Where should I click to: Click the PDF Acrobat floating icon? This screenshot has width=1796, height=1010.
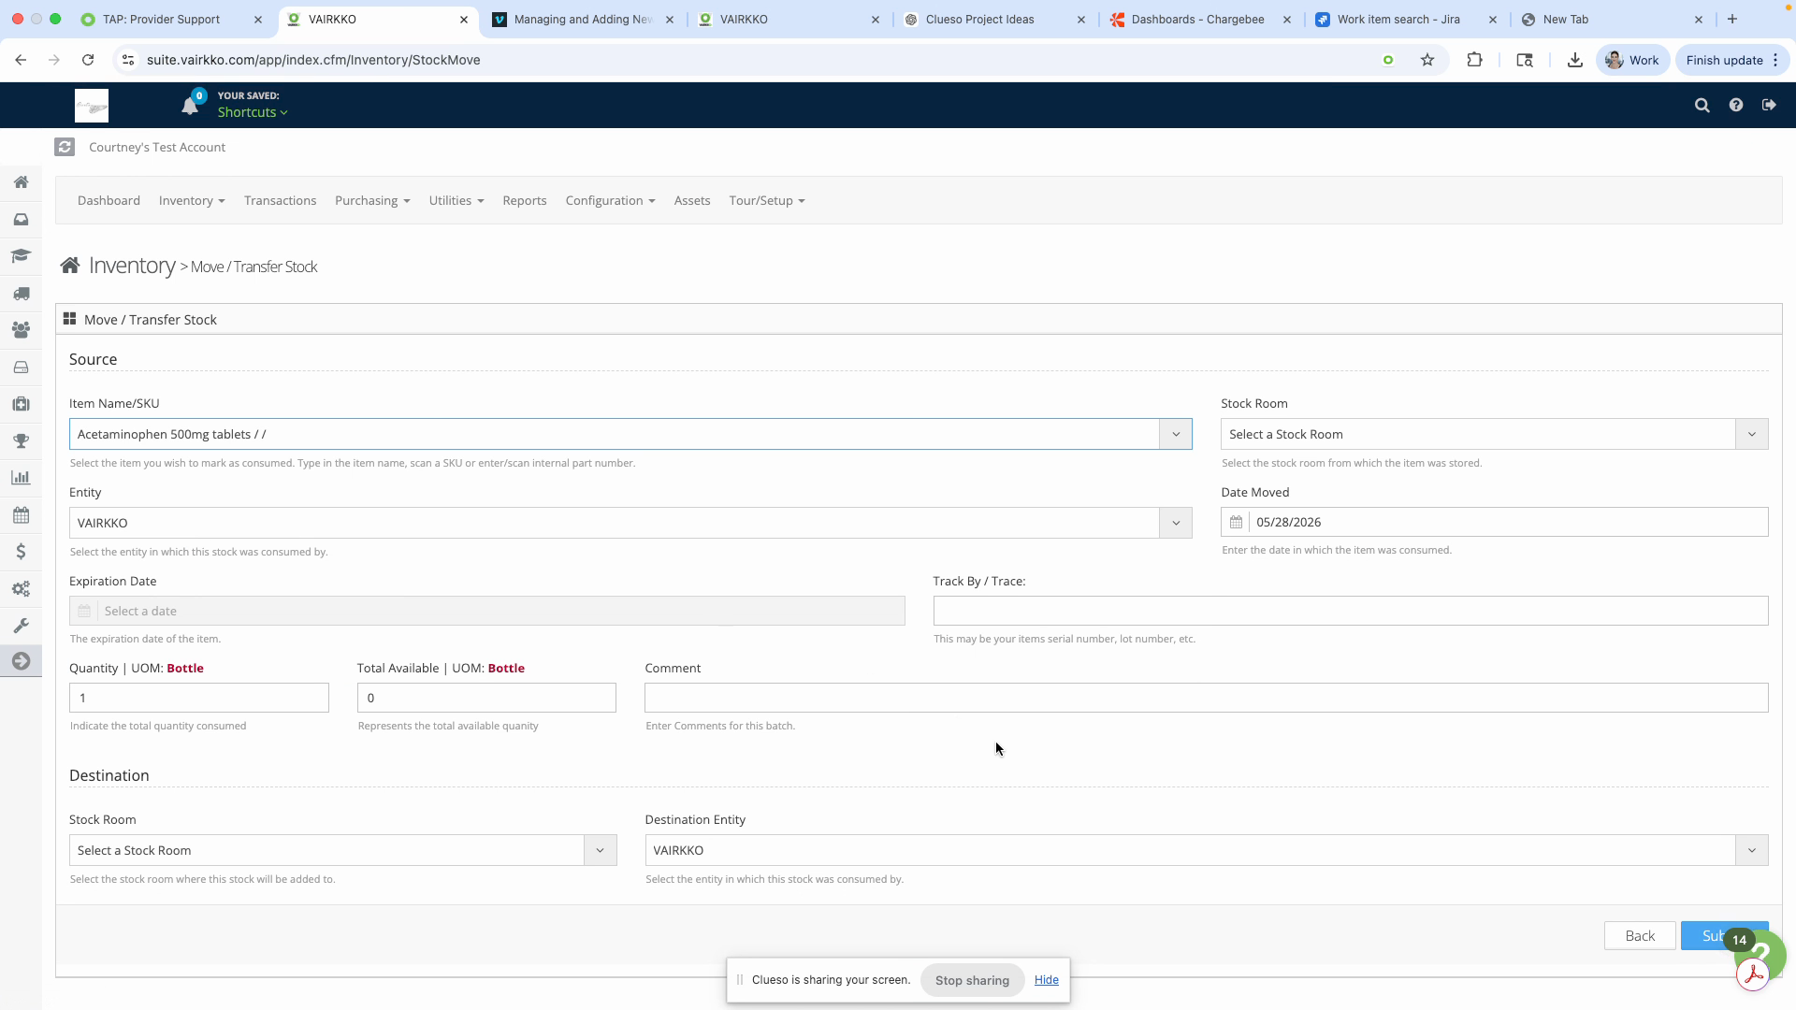pyautogui.click(x=1753, y=974)
